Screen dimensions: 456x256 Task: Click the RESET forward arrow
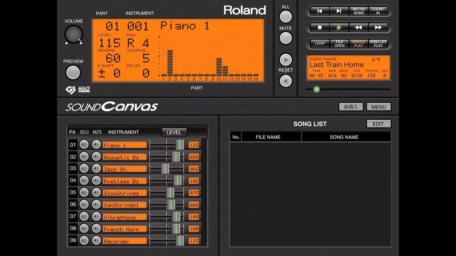point(285,60)
